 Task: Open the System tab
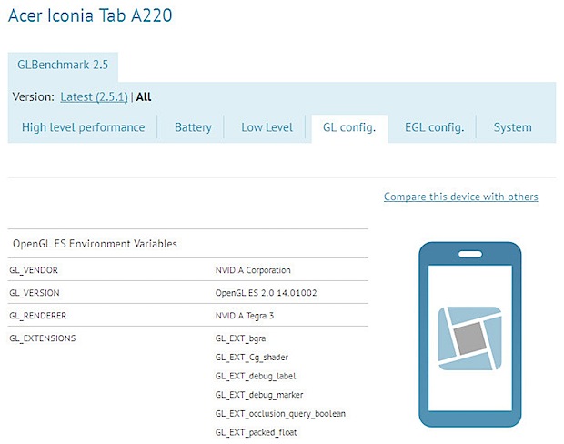pyautogui.click(x=512, y=127)
